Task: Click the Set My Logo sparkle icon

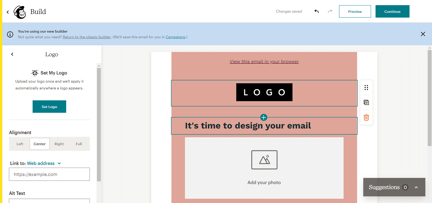Action: 35,73
